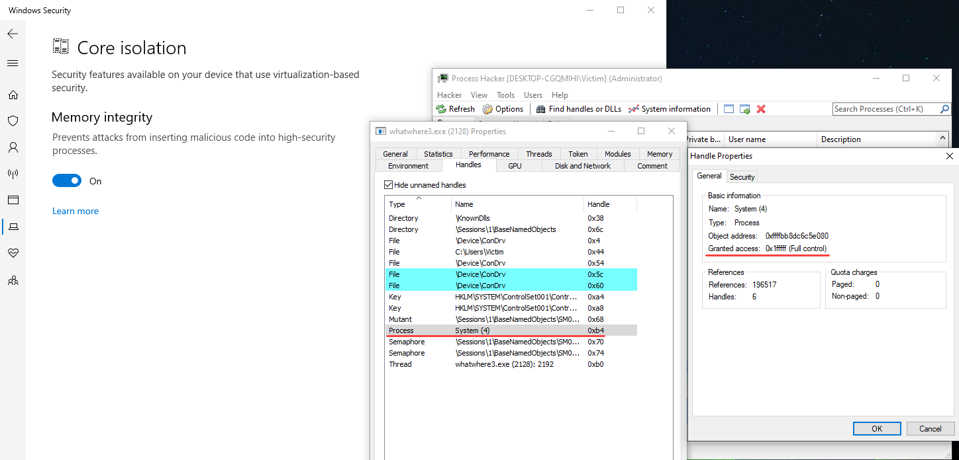Screen dimensions: 959x460
Task: Select Mutant handle row 0x68
Action: tap(511, 319)
